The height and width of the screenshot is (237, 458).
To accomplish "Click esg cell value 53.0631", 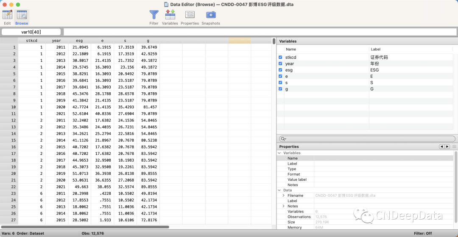I will point(80,180).
